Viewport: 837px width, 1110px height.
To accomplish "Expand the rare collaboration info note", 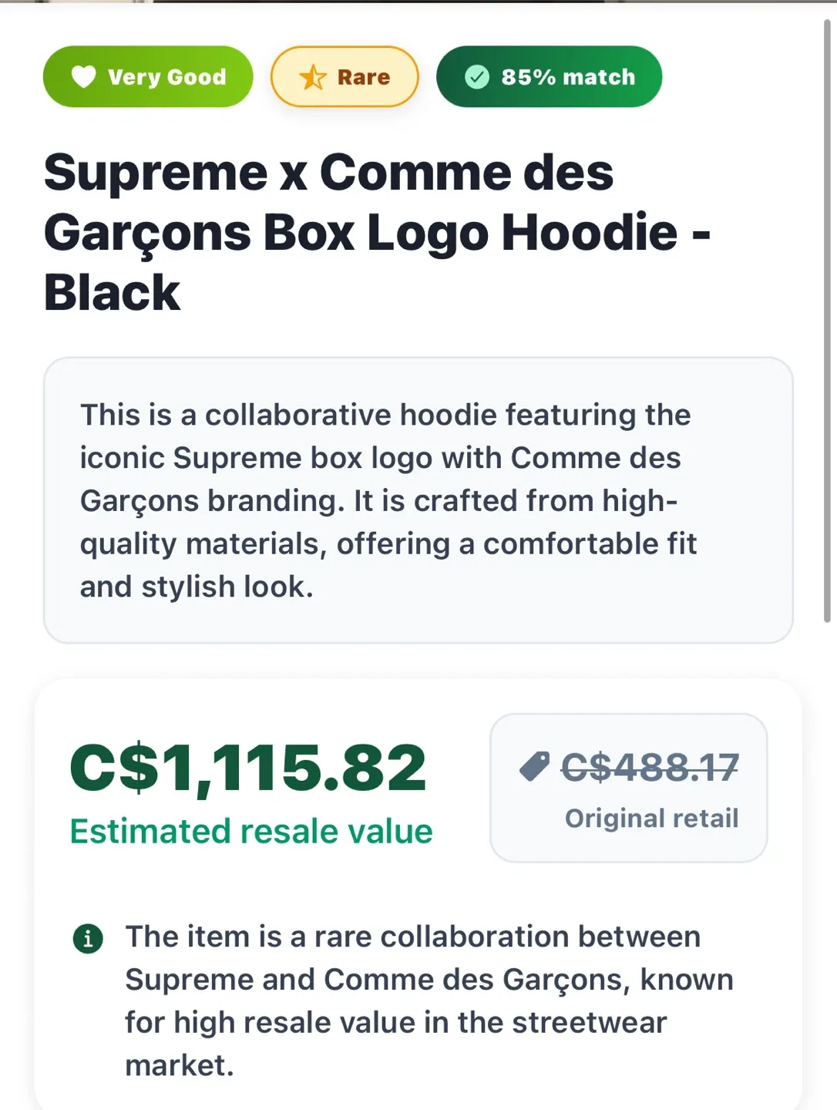I will [x=429, y=1001].
